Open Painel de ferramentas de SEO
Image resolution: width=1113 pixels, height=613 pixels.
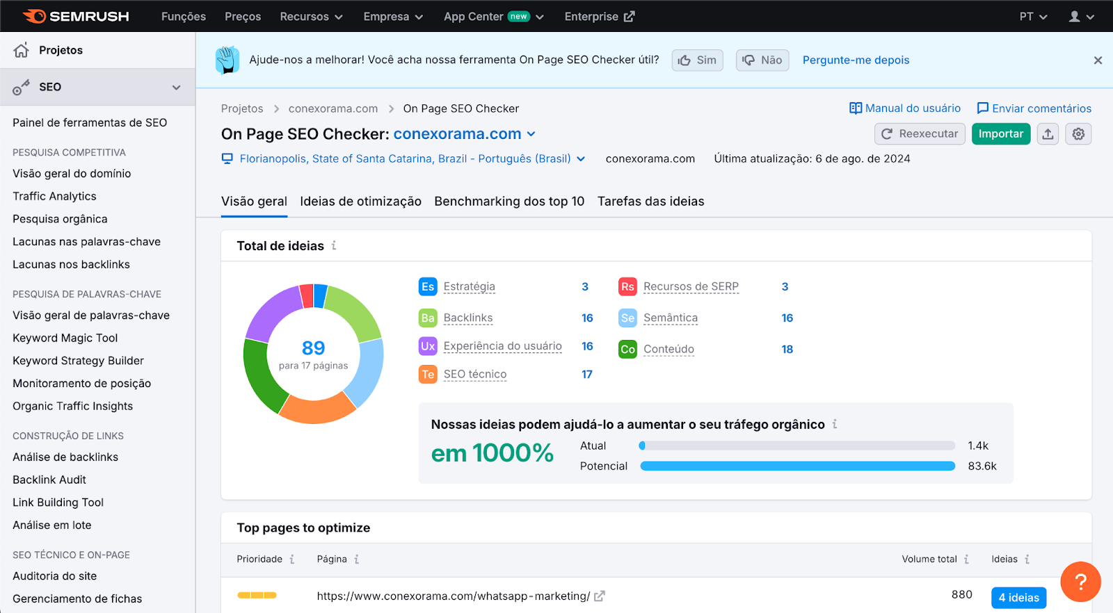(90, 122)
